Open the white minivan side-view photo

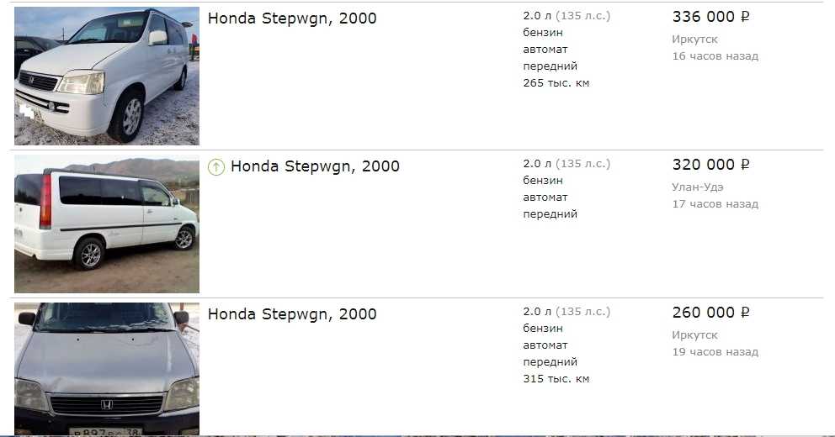pos(107,224)
